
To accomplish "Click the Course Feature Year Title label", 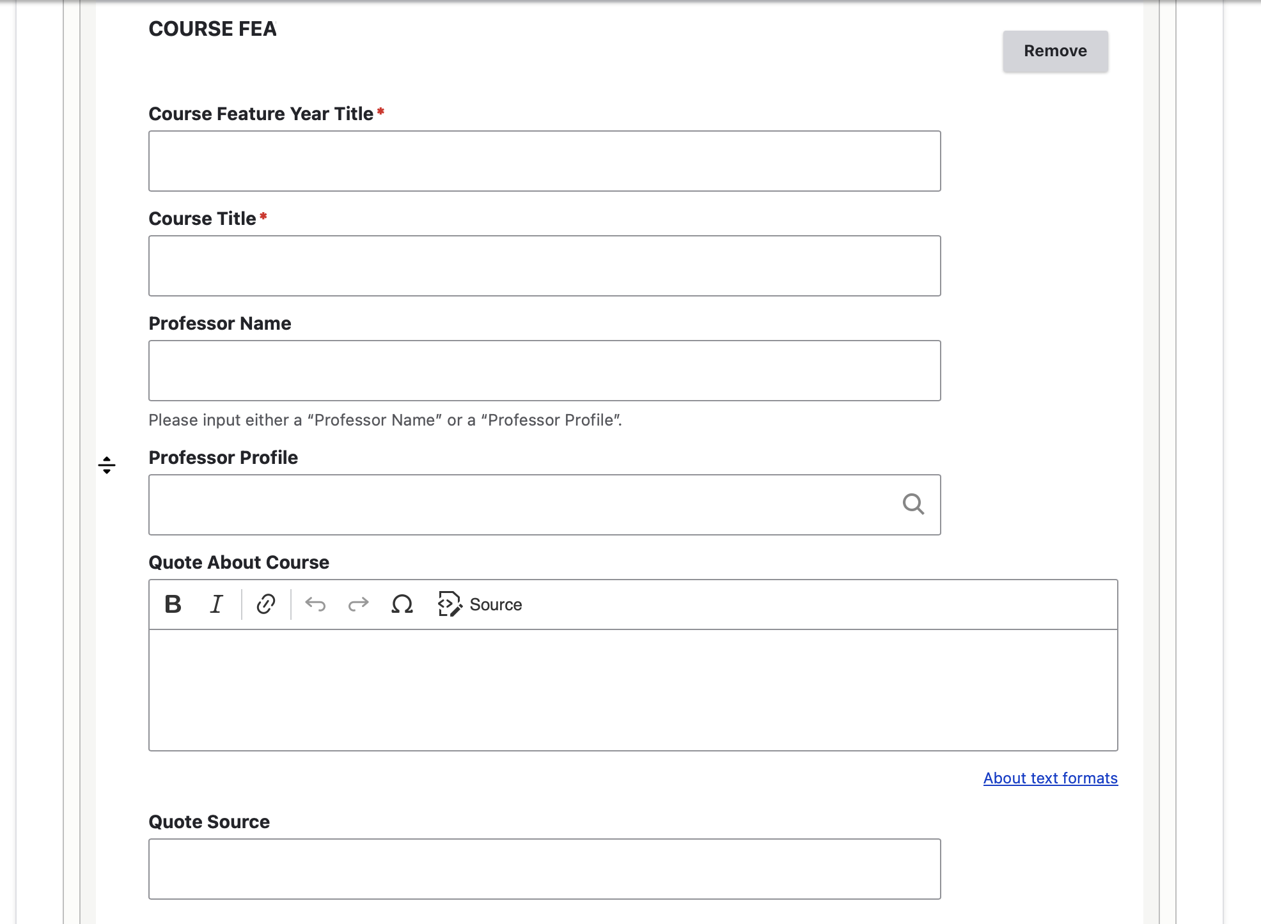I will click(x=261, y=114).
